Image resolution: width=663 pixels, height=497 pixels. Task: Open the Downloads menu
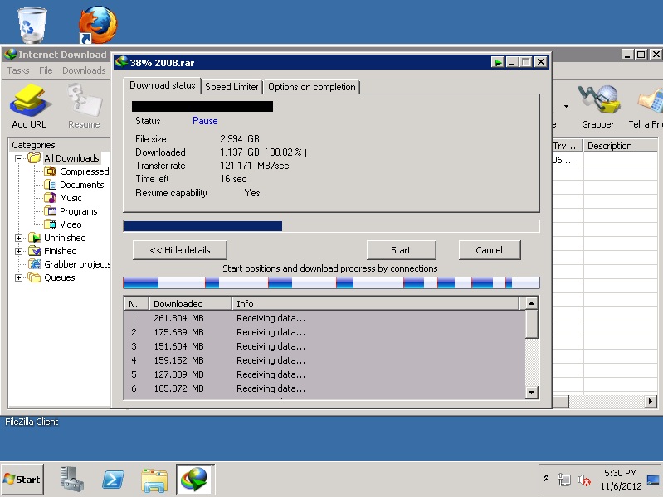coord(84,70)
